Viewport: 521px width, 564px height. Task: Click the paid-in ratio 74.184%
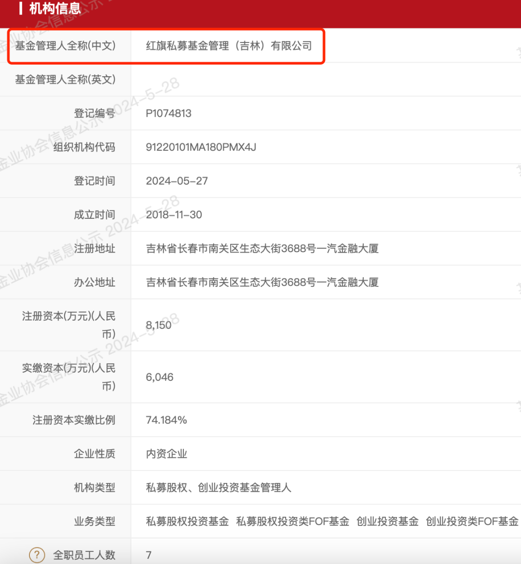[166, 420]
